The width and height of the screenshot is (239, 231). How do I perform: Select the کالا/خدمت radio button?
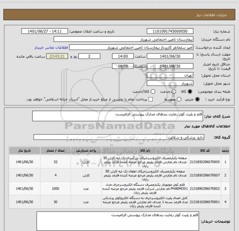click(153, 92)
